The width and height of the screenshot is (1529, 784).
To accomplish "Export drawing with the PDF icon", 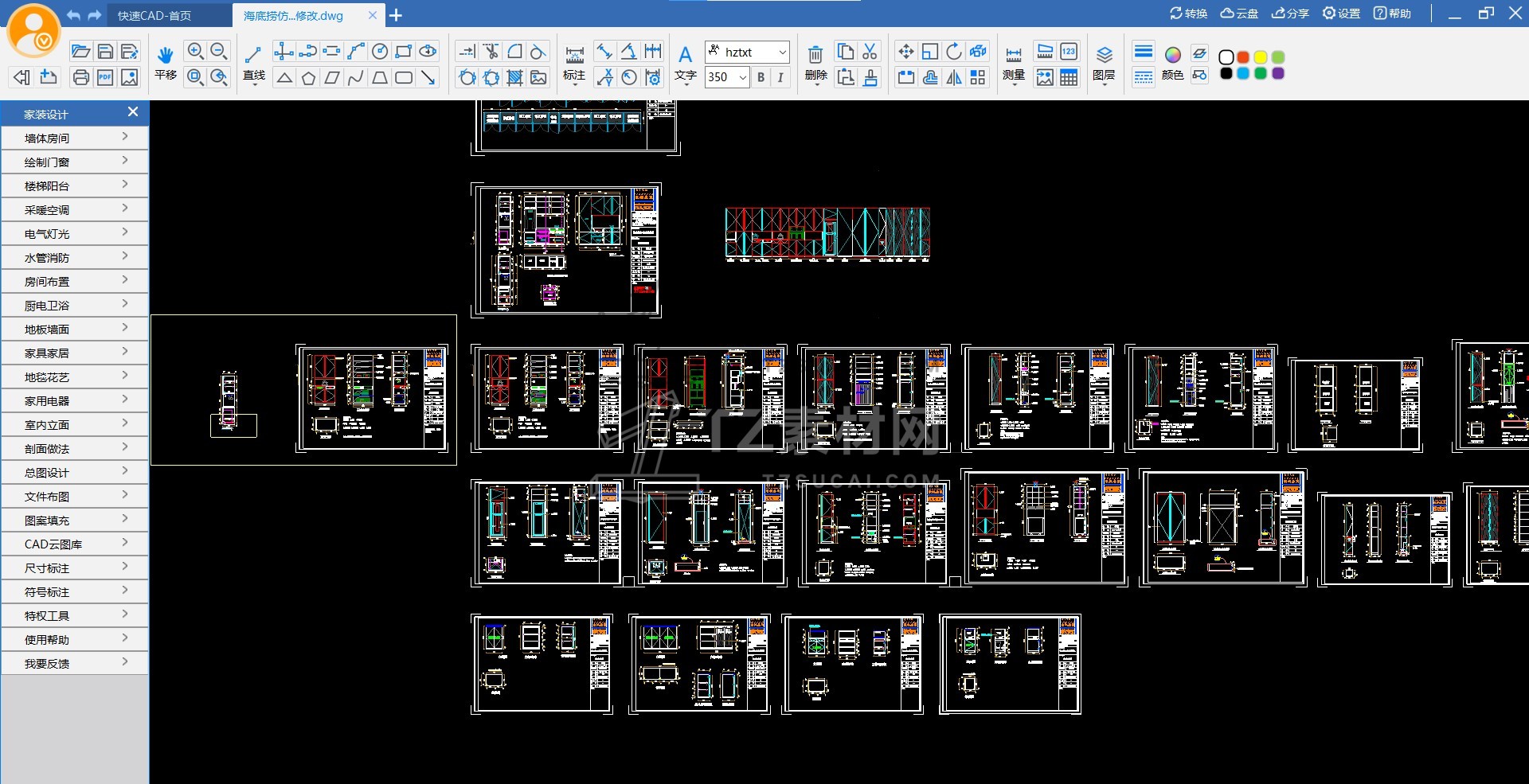I will pos(105,77).
